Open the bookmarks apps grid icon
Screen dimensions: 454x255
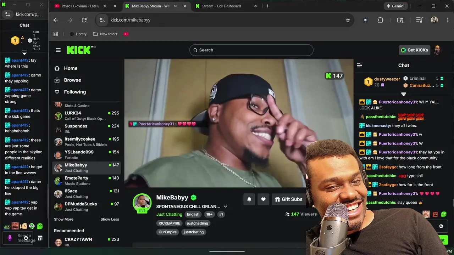[56, 34]
